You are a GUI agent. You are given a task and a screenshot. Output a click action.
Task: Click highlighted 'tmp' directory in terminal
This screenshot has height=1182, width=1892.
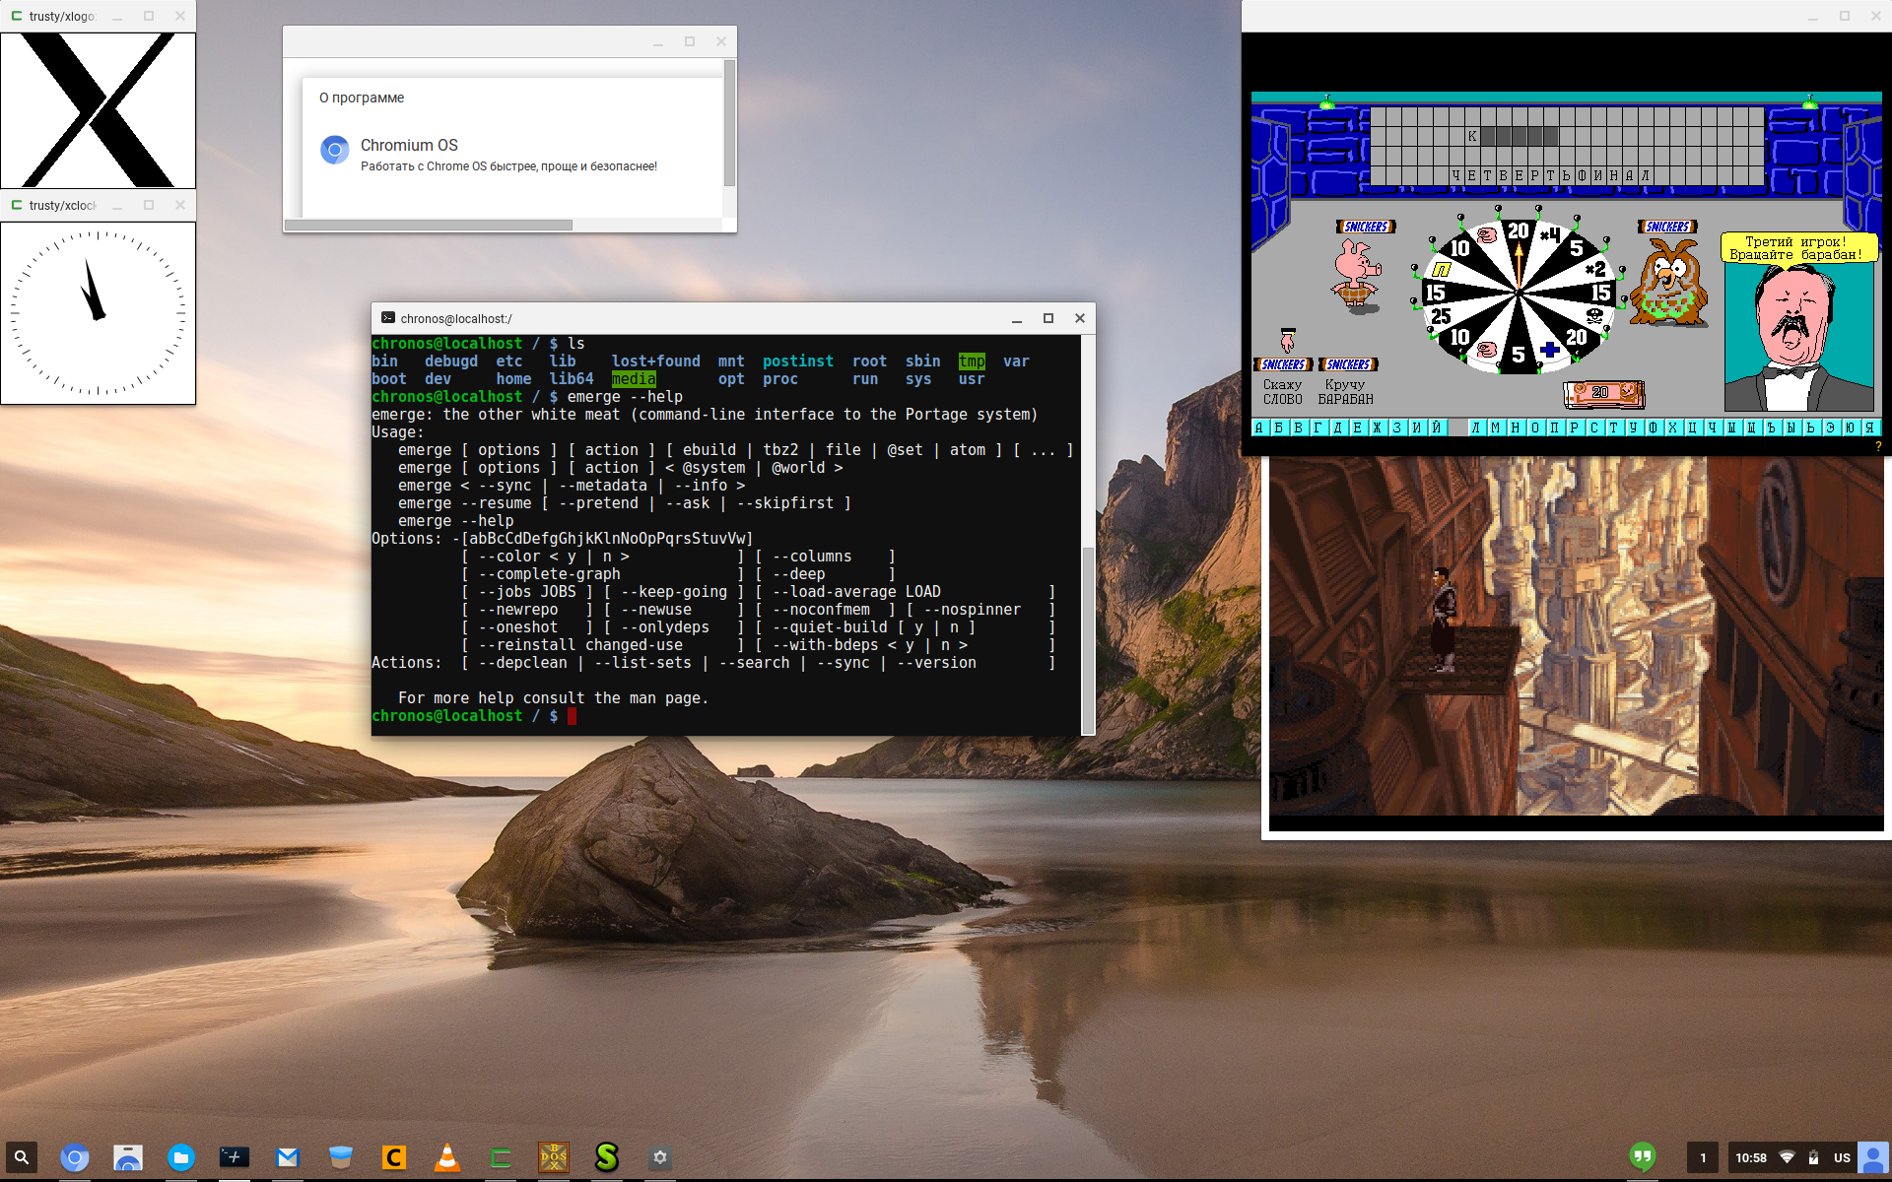coord(972,361)
